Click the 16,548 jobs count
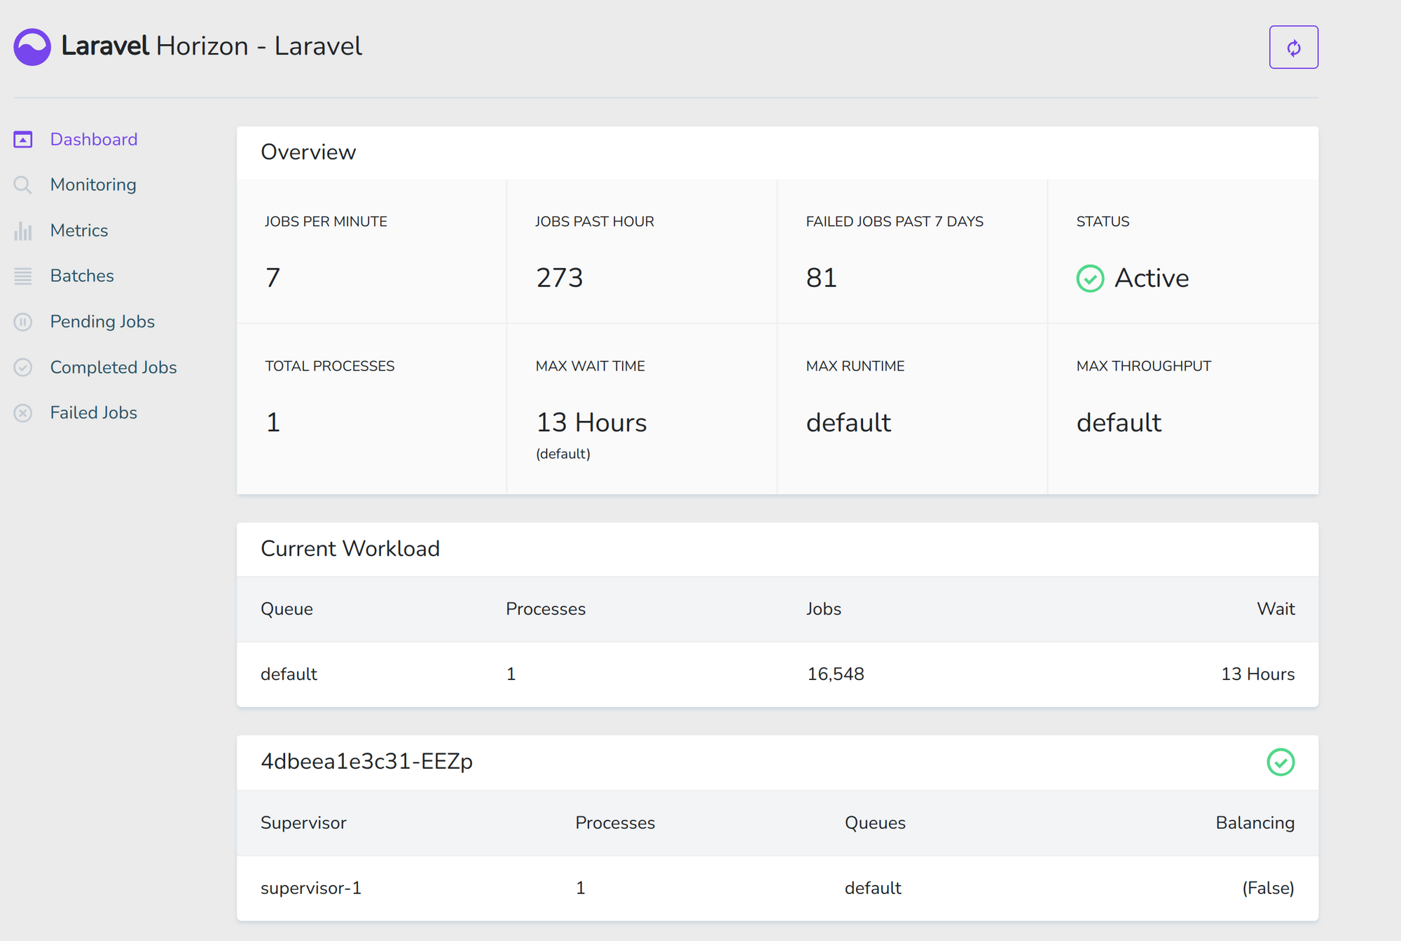The height and width of the screenshot is (941, 1401). (x=836, y=674)
